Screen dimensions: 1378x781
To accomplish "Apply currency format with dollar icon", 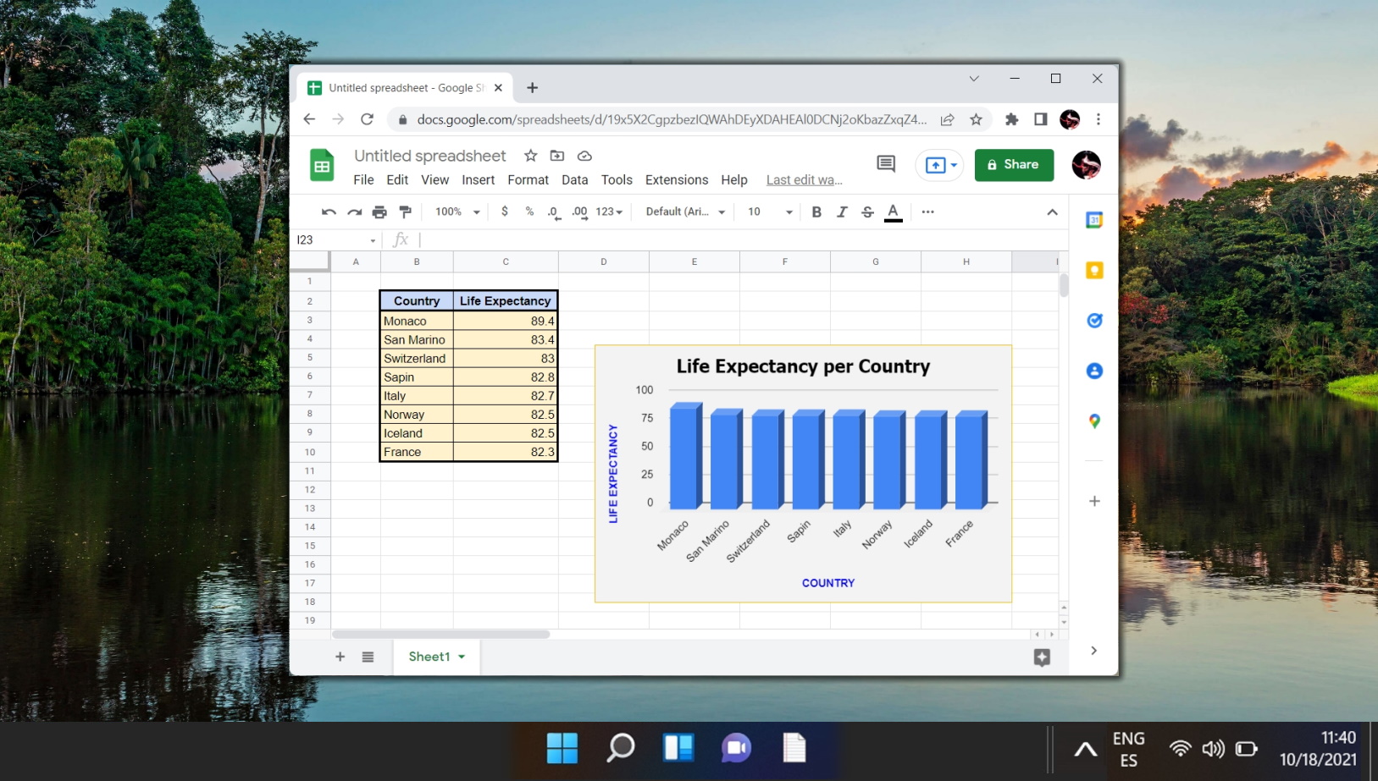I will [x=505, y=212].
